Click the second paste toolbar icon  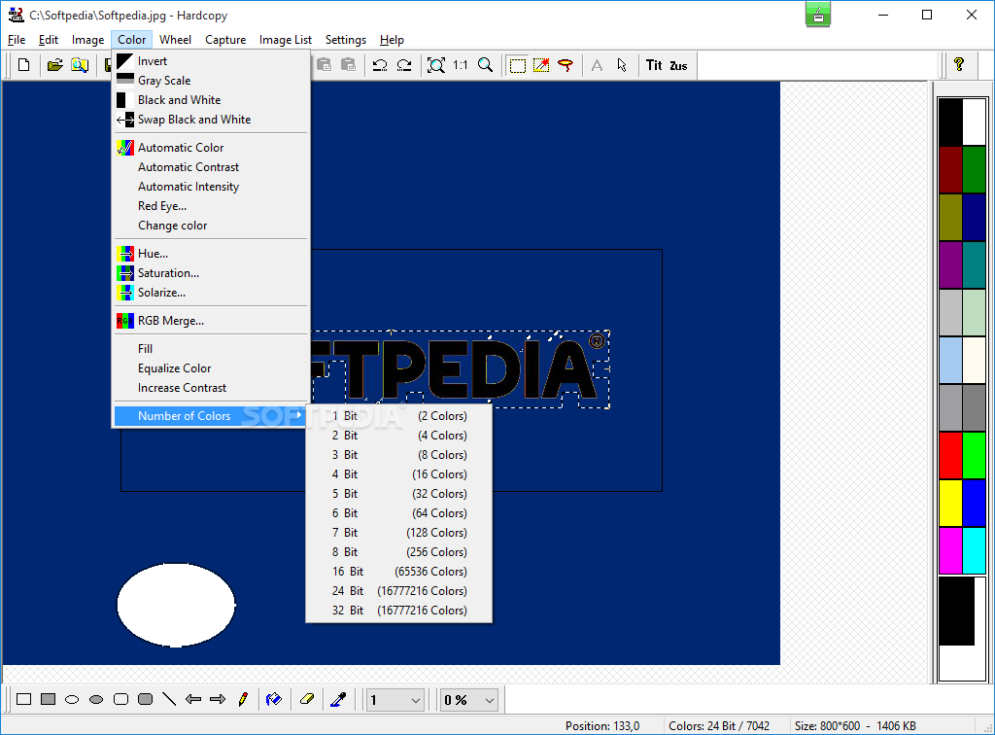349,65
